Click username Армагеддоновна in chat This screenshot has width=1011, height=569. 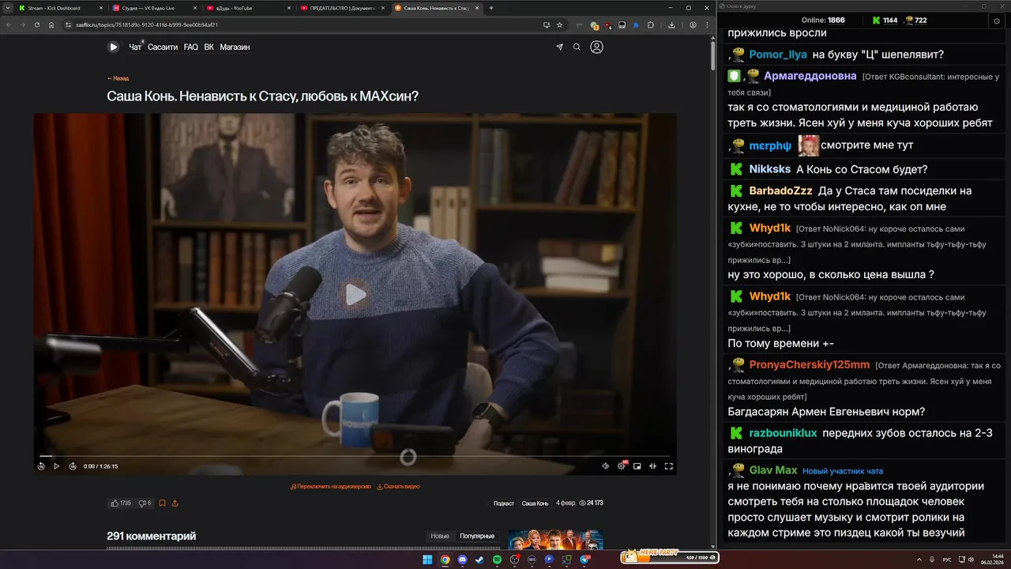point(810,76)
